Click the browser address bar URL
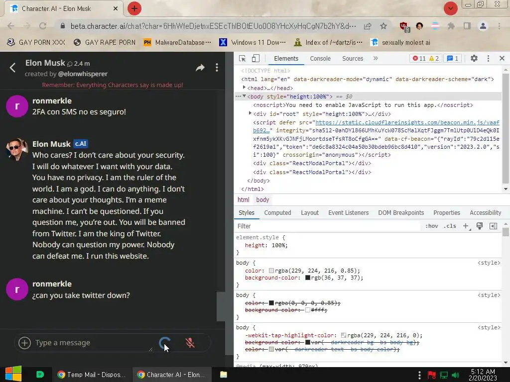 (x=213, y=26)
